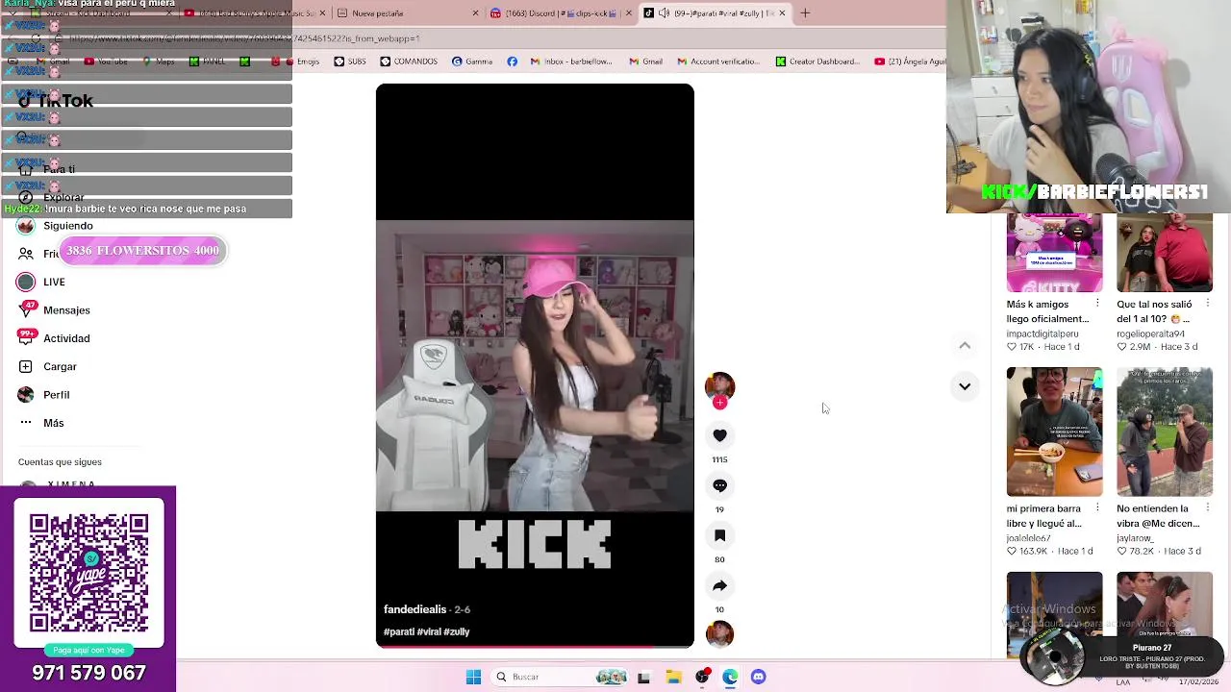
Task: Open options menu for 'Que tal nos salió' video
Action: [x=1208, y=304]
